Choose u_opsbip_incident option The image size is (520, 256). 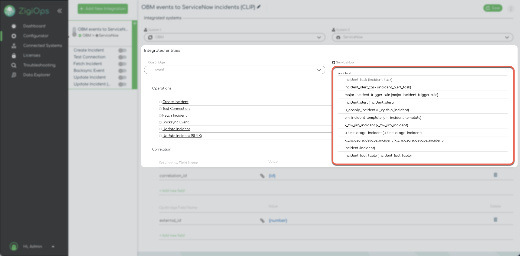422,110
